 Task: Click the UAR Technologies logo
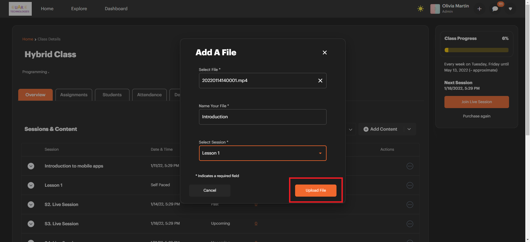(20, 9)
